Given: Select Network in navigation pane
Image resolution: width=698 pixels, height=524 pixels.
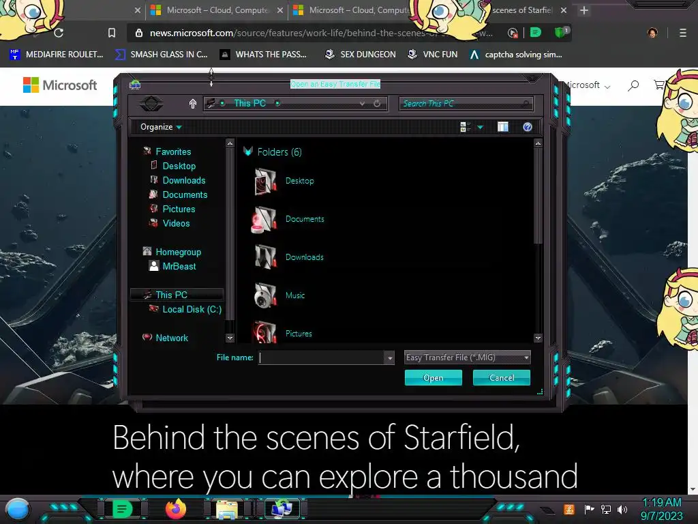Looking at the screenshot, I should point(172,337).
